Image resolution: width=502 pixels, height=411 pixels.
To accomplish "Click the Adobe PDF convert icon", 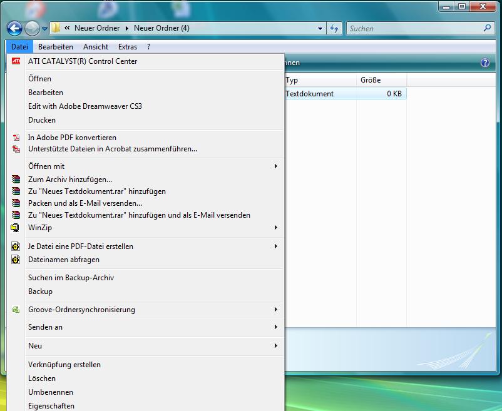I will 16,138.
